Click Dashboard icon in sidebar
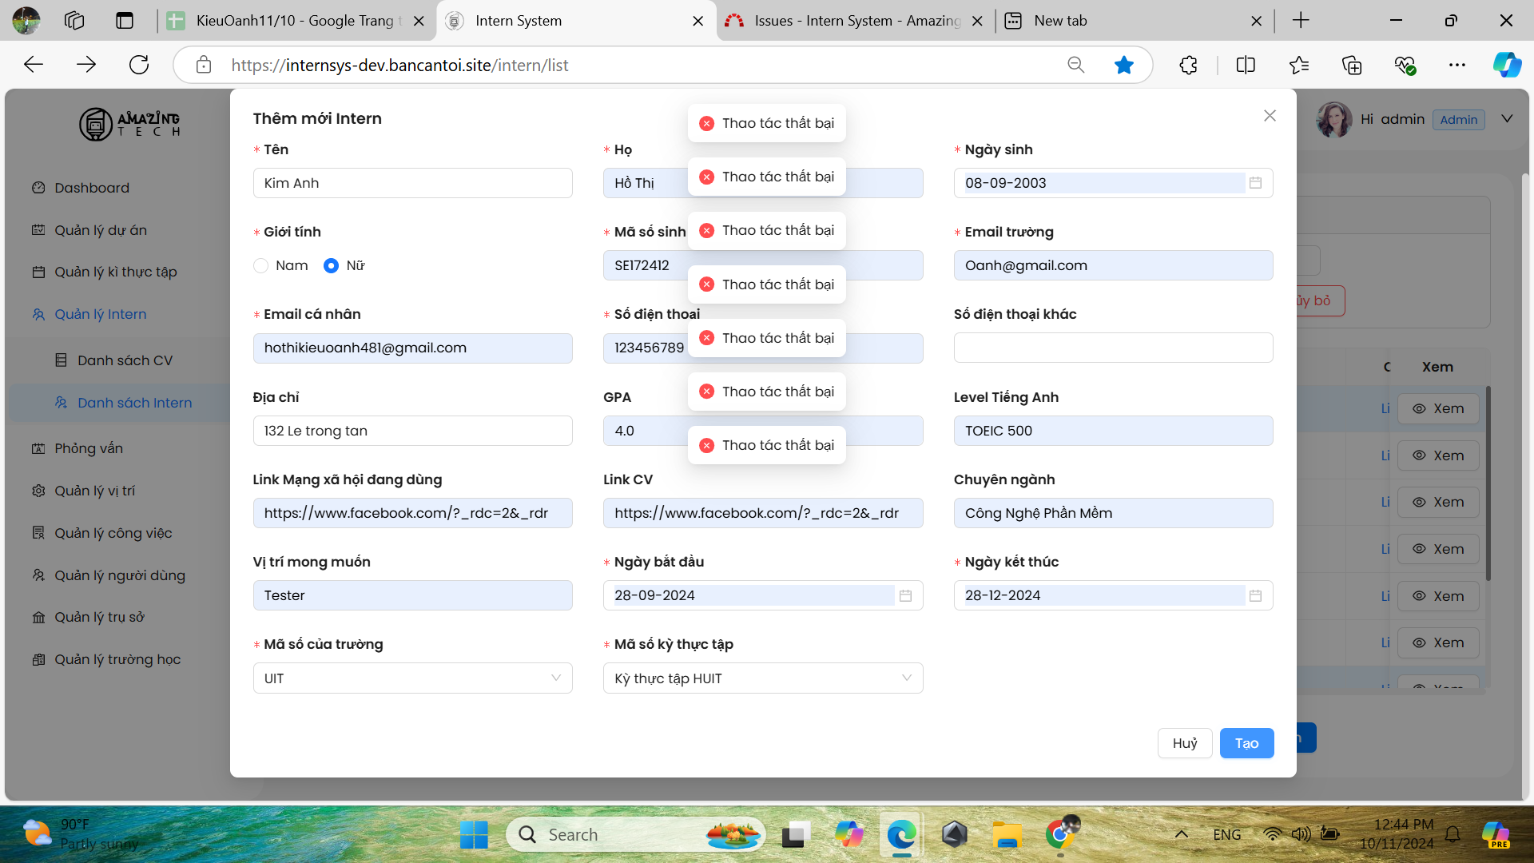The height and width of the screenshot is (863, 1534). (x=38, y=188)
